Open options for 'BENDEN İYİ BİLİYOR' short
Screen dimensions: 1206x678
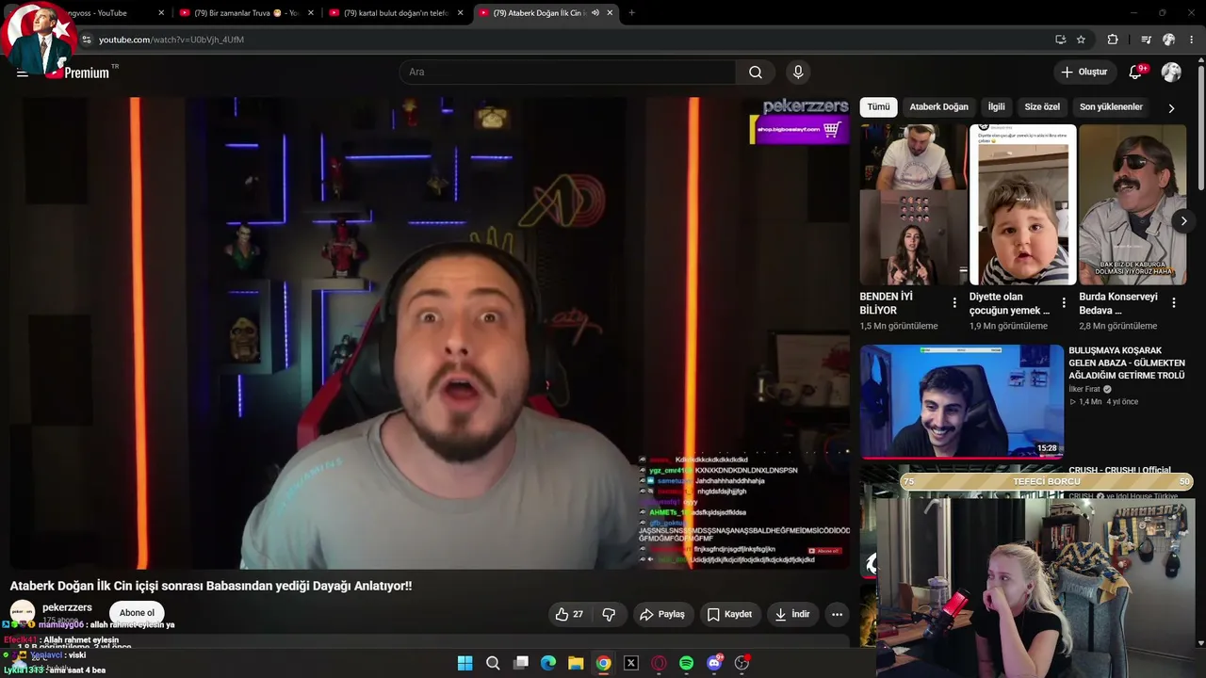[x=954, y=303]
